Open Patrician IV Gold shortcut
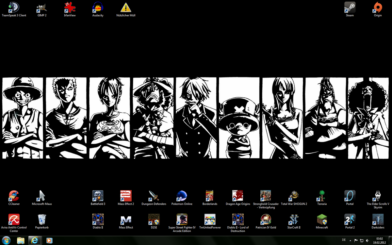Image resolution: width=392 pixels, height=245 pixels. pos(266,221)
